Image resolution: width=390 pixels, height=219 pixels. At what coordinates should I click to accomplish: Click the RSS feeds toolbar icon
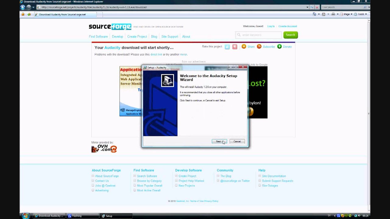(x=324, y=14)
